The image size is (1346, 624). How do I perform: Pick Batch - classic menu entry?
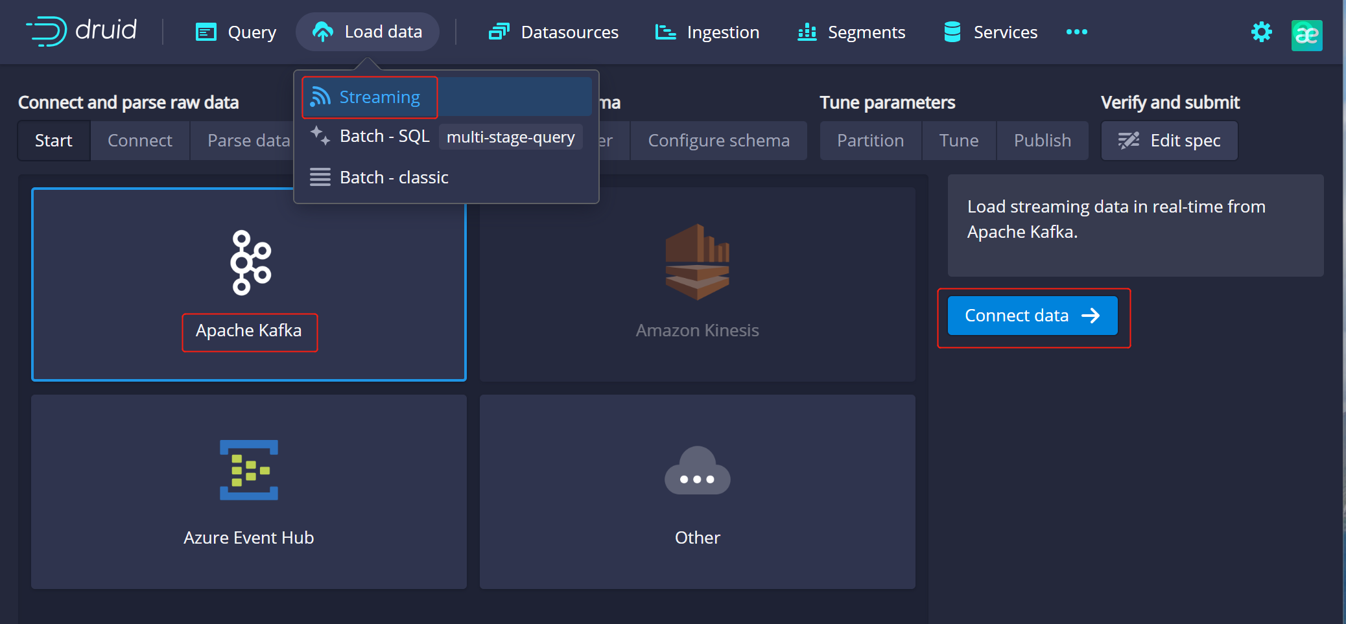click(x=394, y=178)
